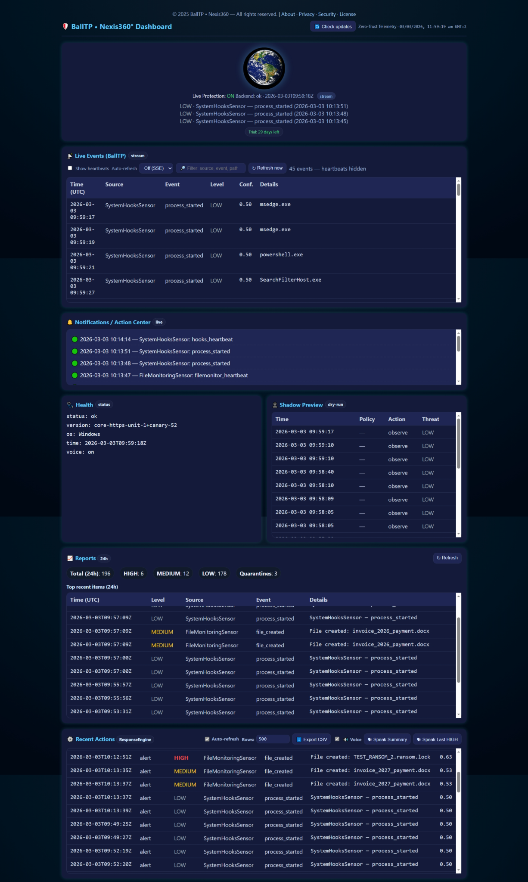The width and height of the screenshot is (528, 882).
Task: Click the Notifications bell icon
Action: [x=70, y=322]
